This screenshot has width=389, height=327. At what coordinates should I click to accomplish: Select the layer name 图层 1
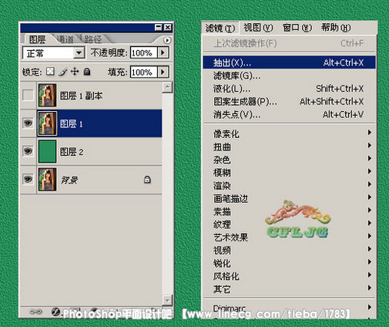click(71, 124)
